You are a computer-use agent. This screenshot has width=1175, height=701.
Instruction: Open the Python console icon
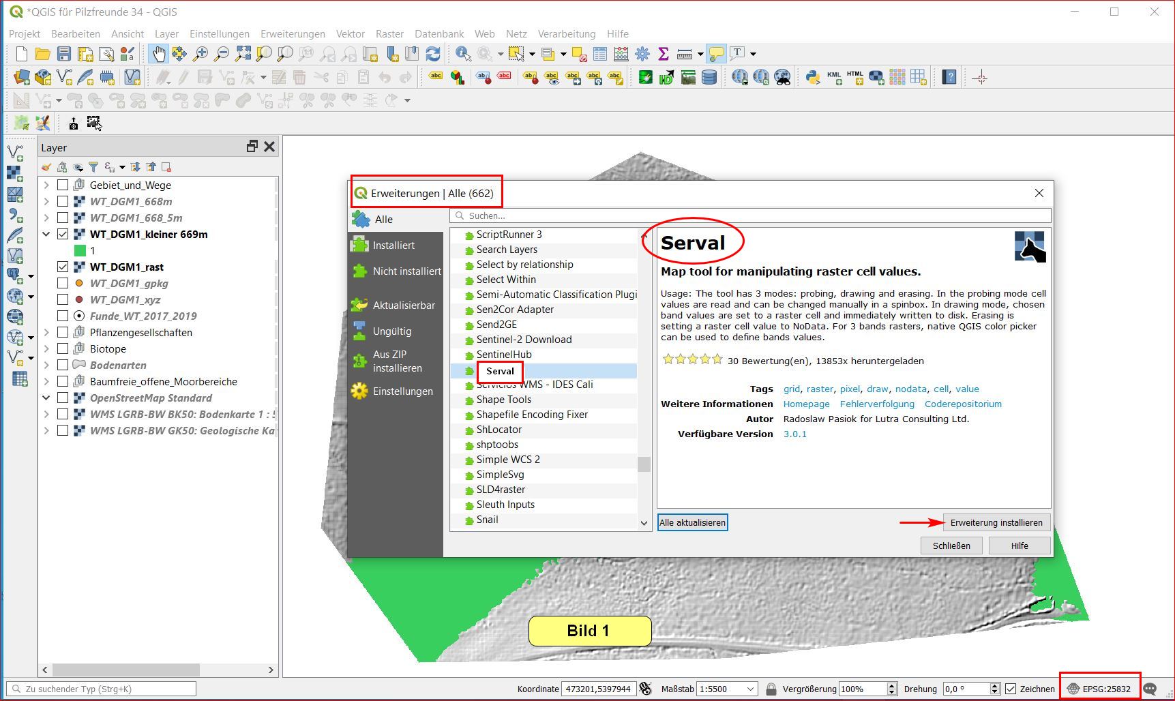click(812, 78)
